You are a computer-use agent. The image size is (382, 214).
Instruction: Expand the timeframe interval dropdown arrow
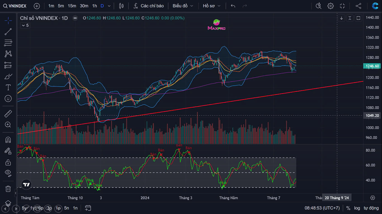point(109,6)
